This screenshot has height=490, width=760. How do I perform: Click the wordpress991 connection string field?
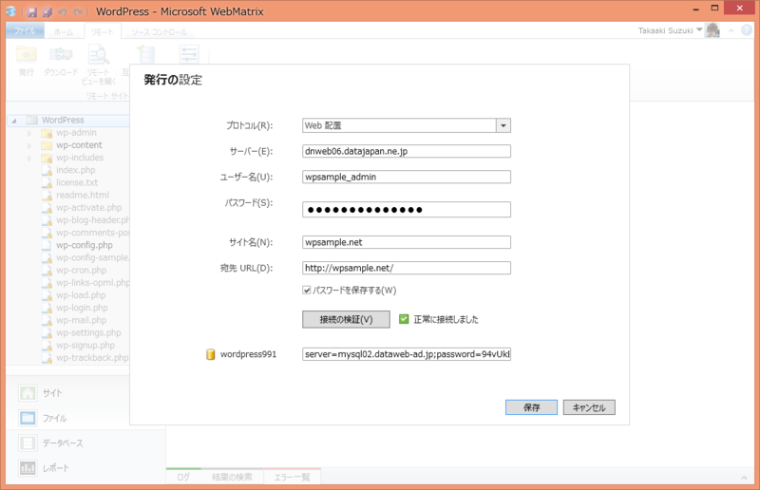[407, 354]
